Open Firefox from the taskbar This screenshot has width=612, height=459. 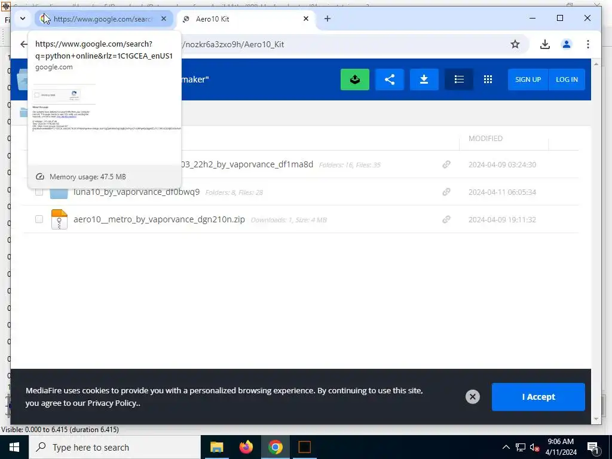[x=246, y=447]
